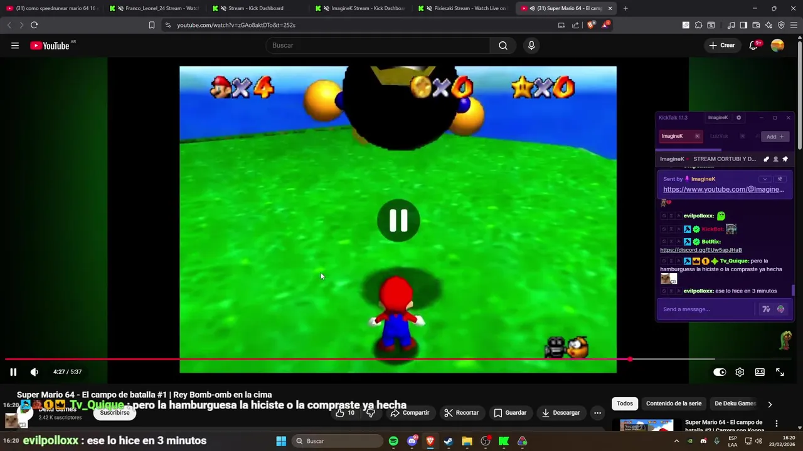Open KickTalk settings gear icon
Viewport: 803px width, 451px height.
click(x=738, y=118)
